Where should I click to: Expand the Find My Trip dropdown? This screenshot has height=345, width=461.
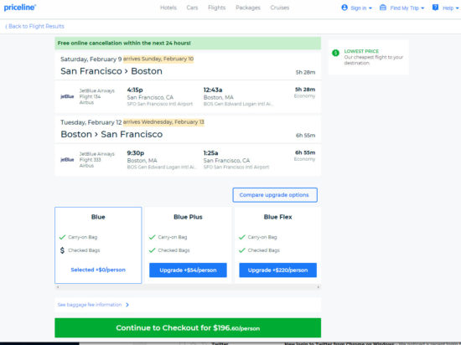click(x=407, y=8)
